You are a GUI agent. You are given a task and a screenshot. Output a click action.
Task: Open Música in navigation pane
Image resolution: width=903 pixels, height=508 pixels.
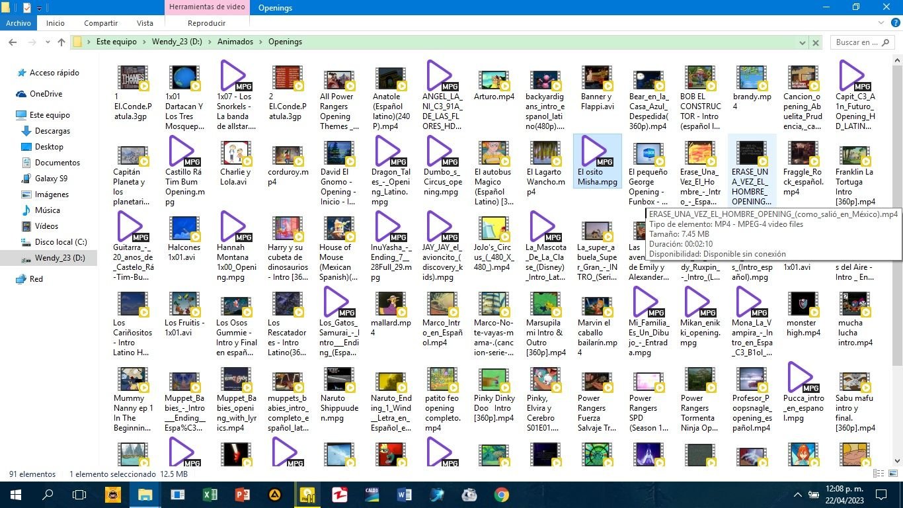[x=48, y=210]
